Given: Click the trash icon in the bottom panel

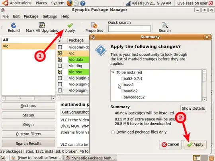Looking at the screenshot, I should (x=212, y=158).
